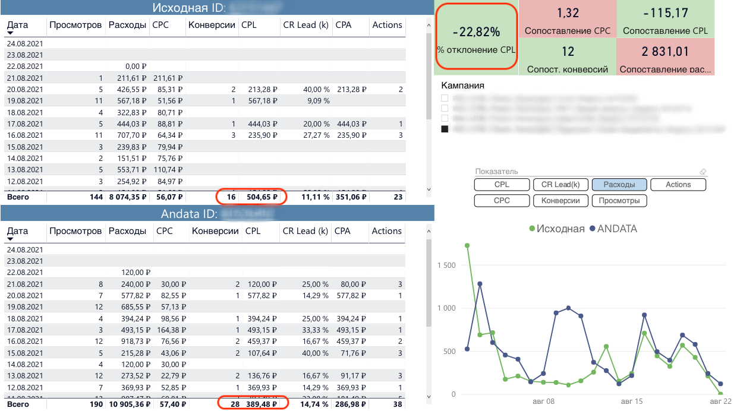Click scroll-down arrow of the Исходная table
This screenshot has width=737, height=411.
430,189
